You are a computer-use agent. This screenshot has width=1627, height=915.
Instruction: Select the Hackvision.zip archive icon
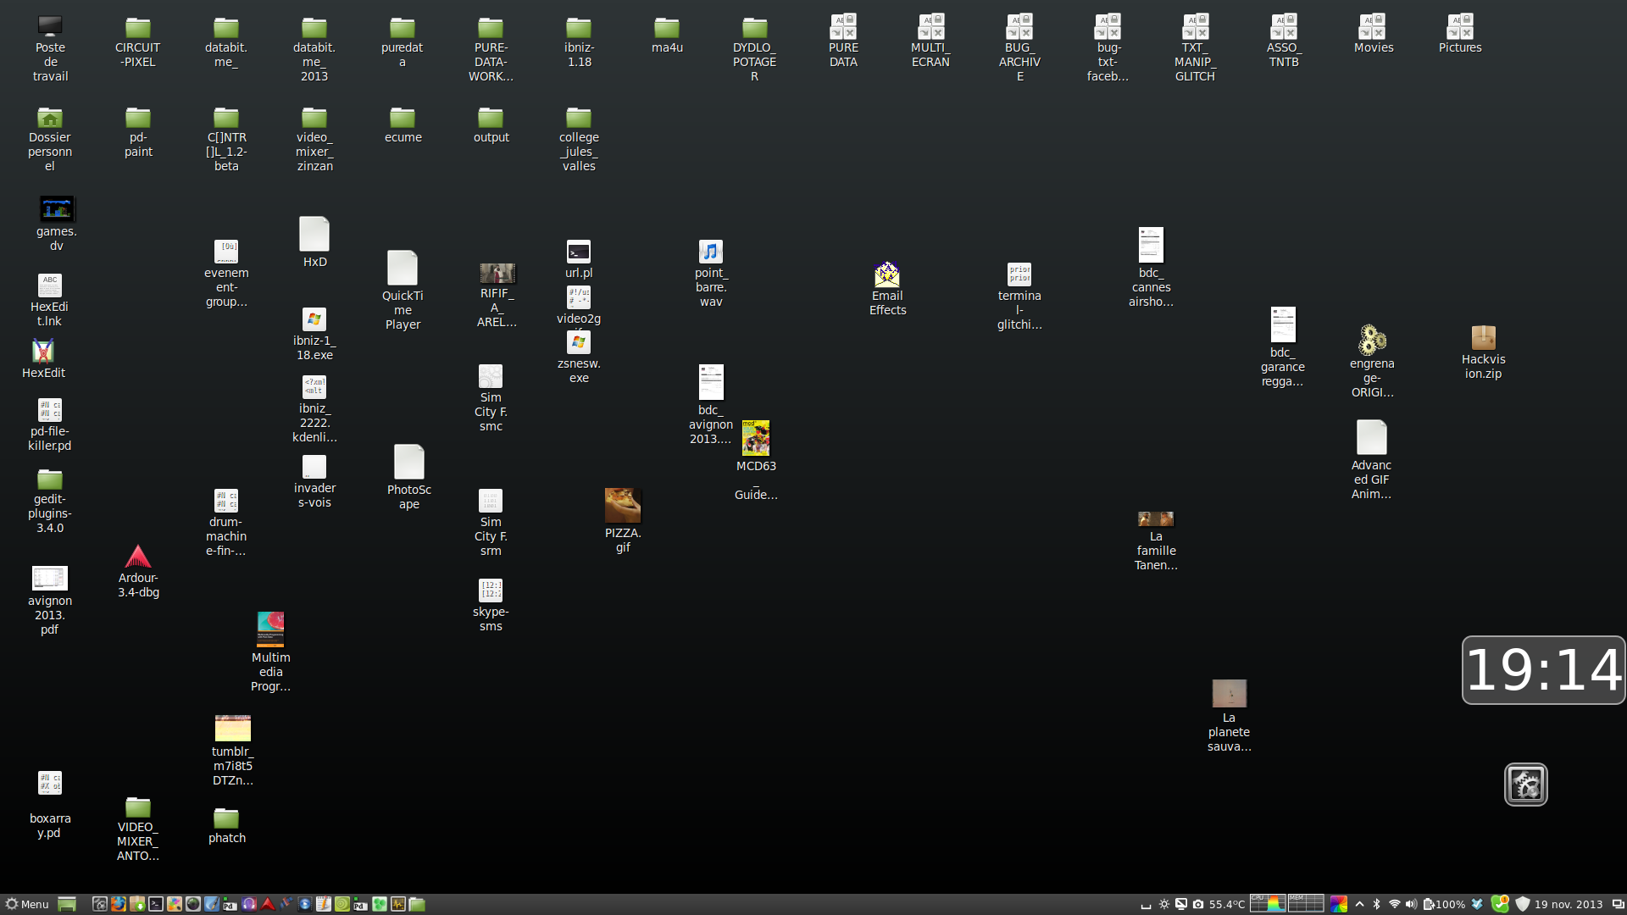[1483, 338]
